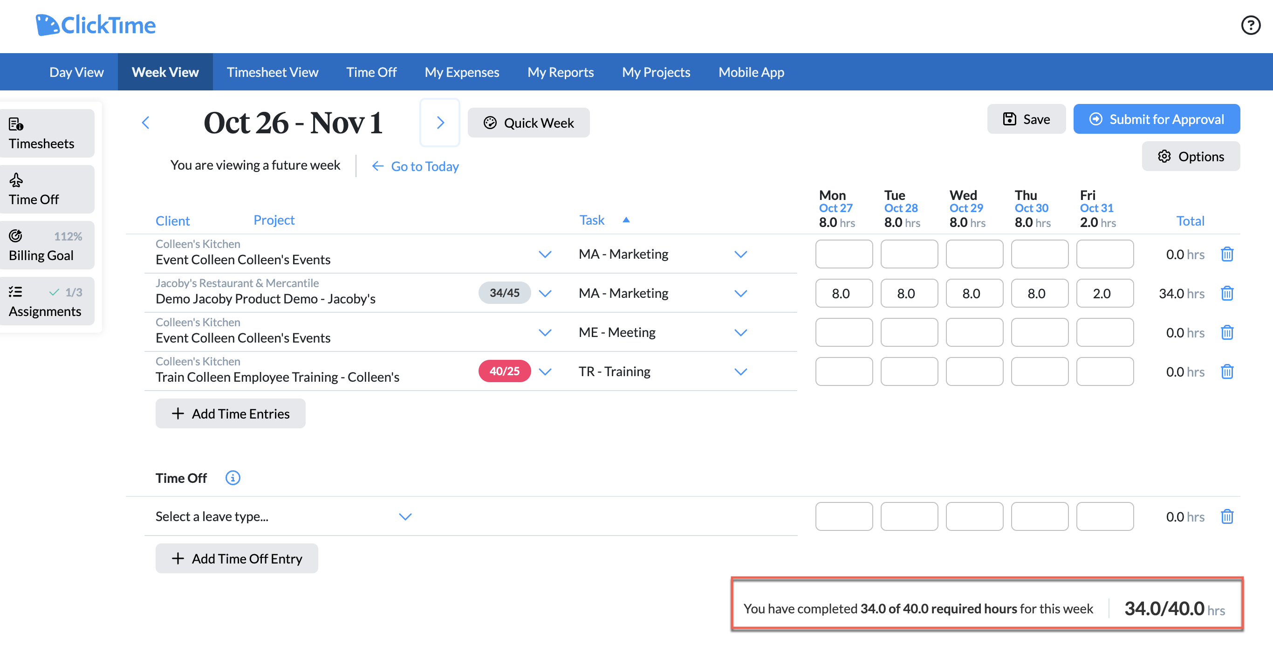This screenshot has height=646, width=1273.
Task: Open the Options settings button
Action: click(x=1191, y=156)
